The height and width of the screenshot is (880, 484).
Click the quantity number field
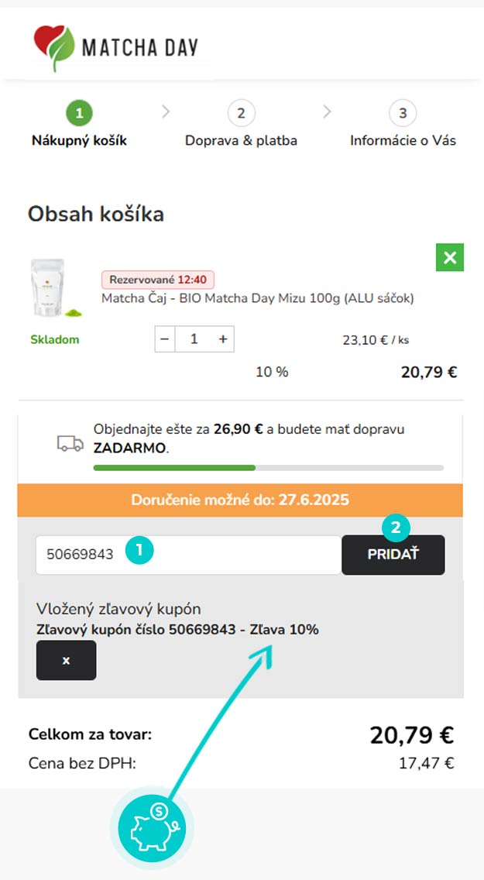point(194,339)
